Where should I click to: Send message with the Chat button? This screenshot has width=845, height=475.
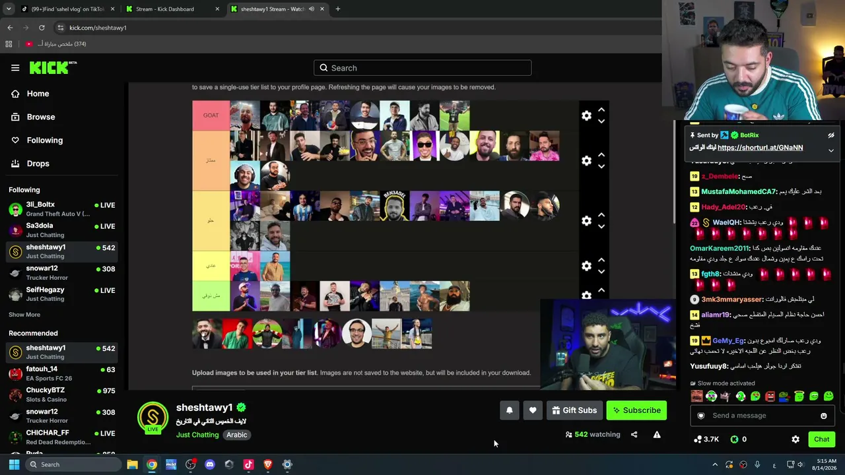coord(821,439)
